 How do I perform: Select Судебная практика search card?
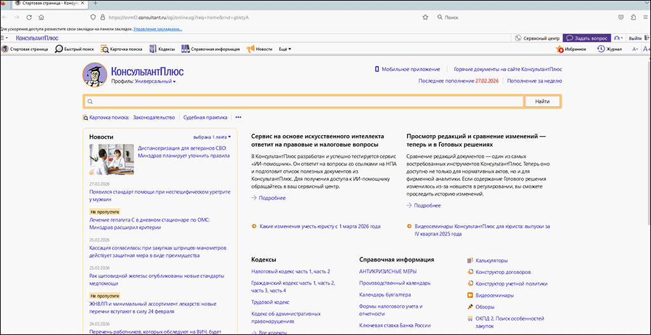(205, 117)
